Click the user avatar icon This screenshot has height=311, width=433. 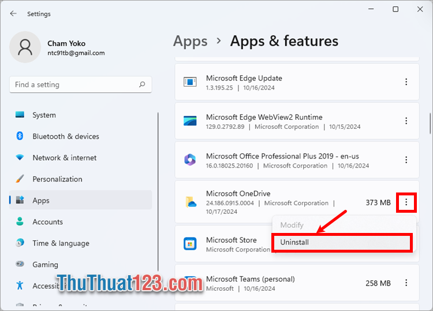(x=25, y=47)
